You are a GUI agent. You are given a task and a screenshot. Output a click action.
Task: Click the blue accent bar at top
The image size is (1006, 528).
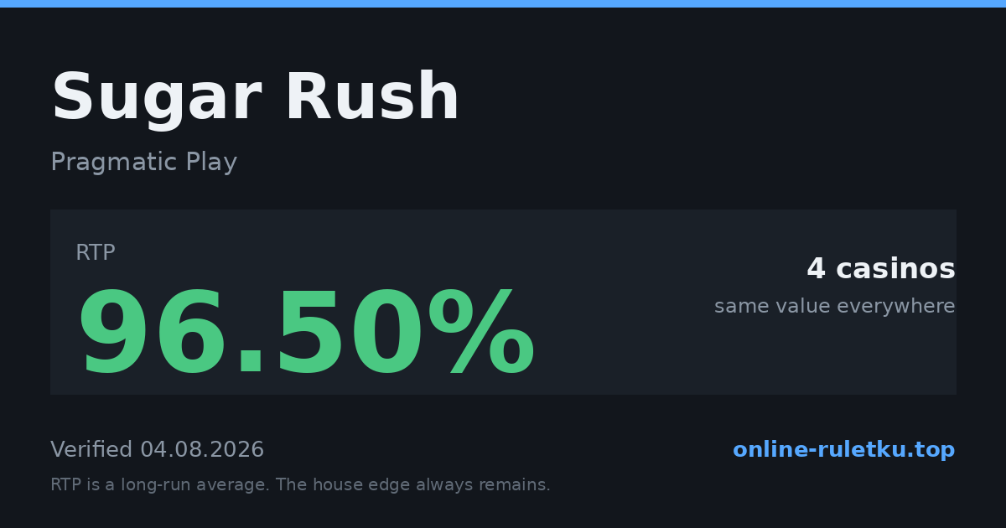coord(503,3)
